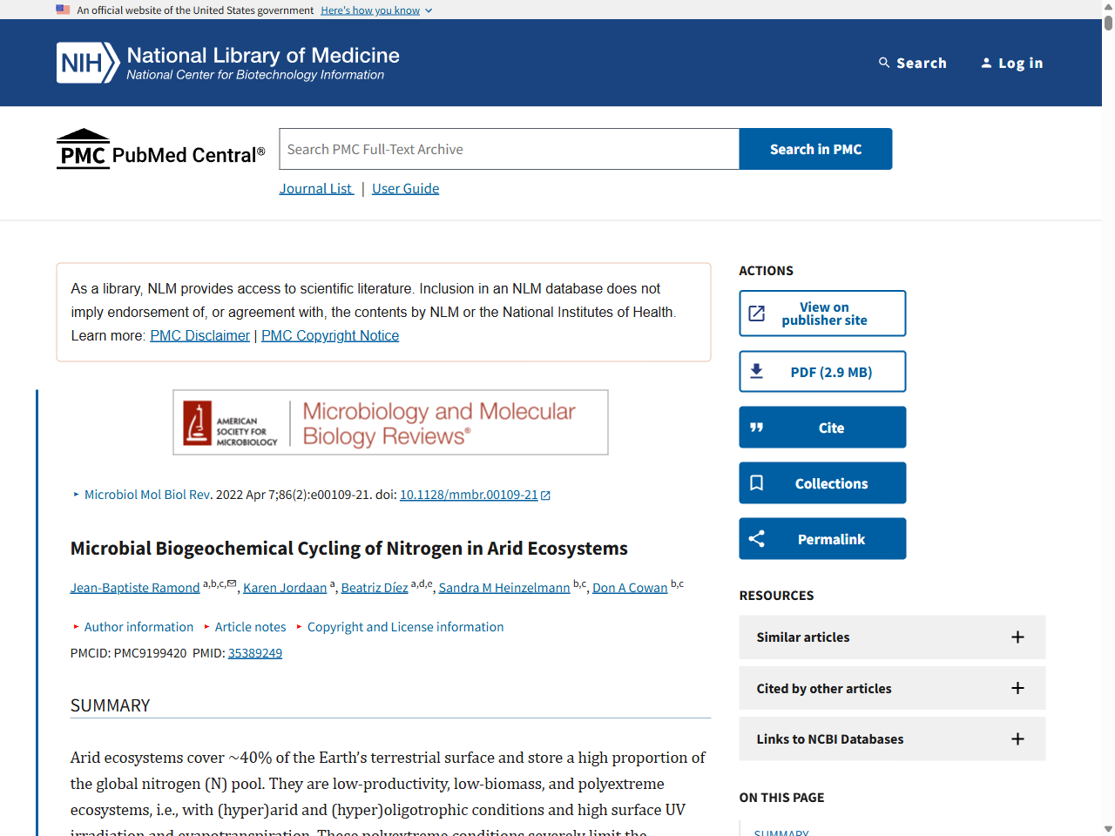This screenshot has width=1115, height=836.
Task: Click the Search in PMC button
Action: pyautogui.click(x=815, y=149)
